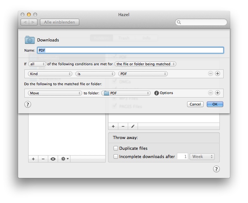Preview rules with the eye icon
248x203 pixels.
point(53,159)
